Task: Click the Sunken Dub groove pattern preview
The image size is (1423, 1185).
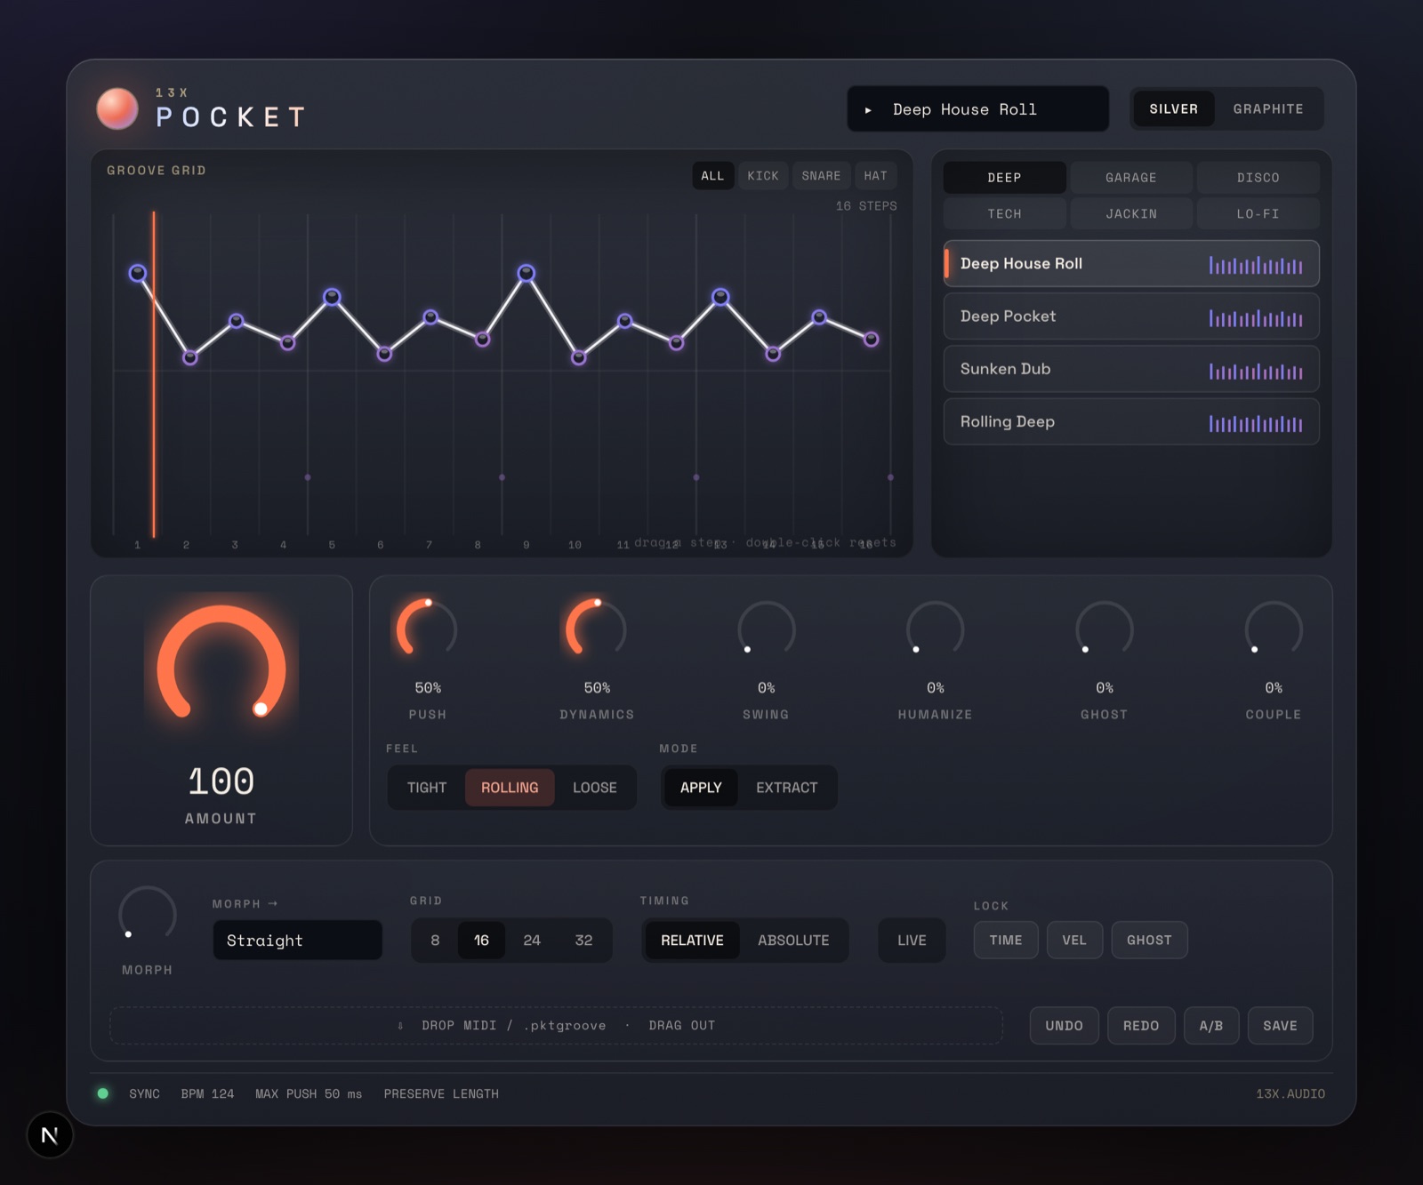Action: tap(1256, 370)
